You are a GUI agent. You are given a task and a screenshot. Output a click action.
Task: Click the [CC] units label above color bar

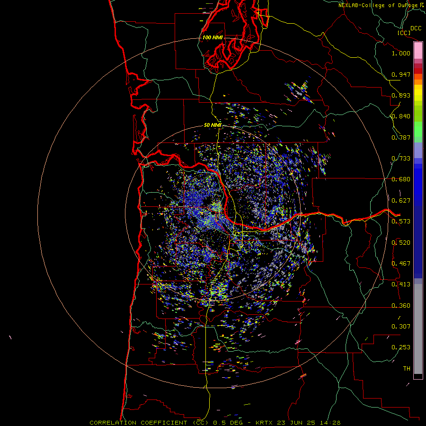tap(403, 33)
